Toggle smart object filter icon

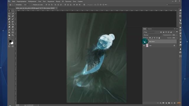pos(171,32)
